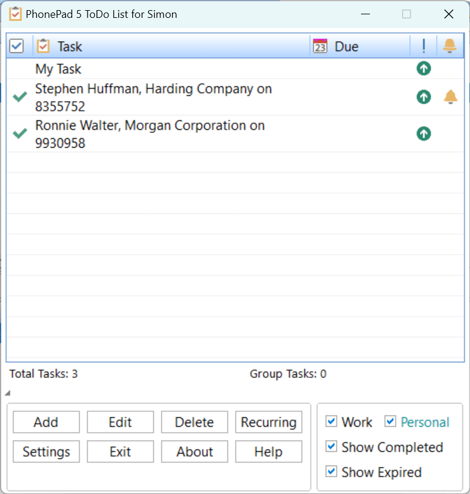Uncheck the Work category checkbox
The width and height of the screenshot is (470, 494).
click(331, 421)
